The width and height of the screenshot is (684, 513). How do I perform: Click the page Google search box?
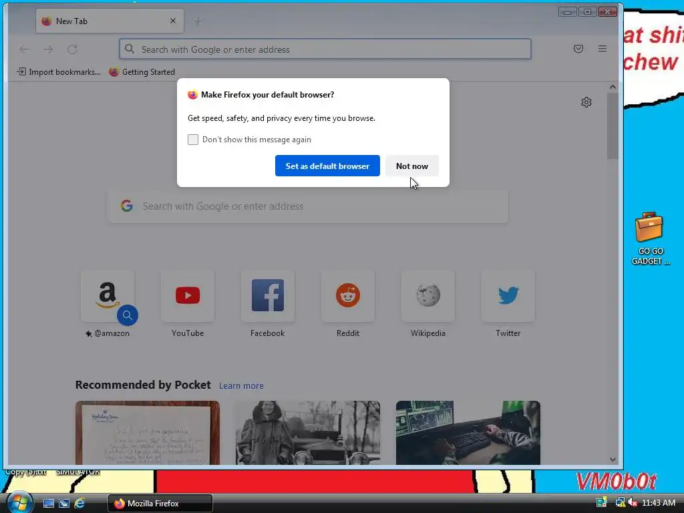point(308,206)
